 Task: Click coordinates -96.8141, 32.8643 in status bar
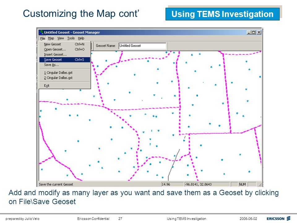pos(207,184)
